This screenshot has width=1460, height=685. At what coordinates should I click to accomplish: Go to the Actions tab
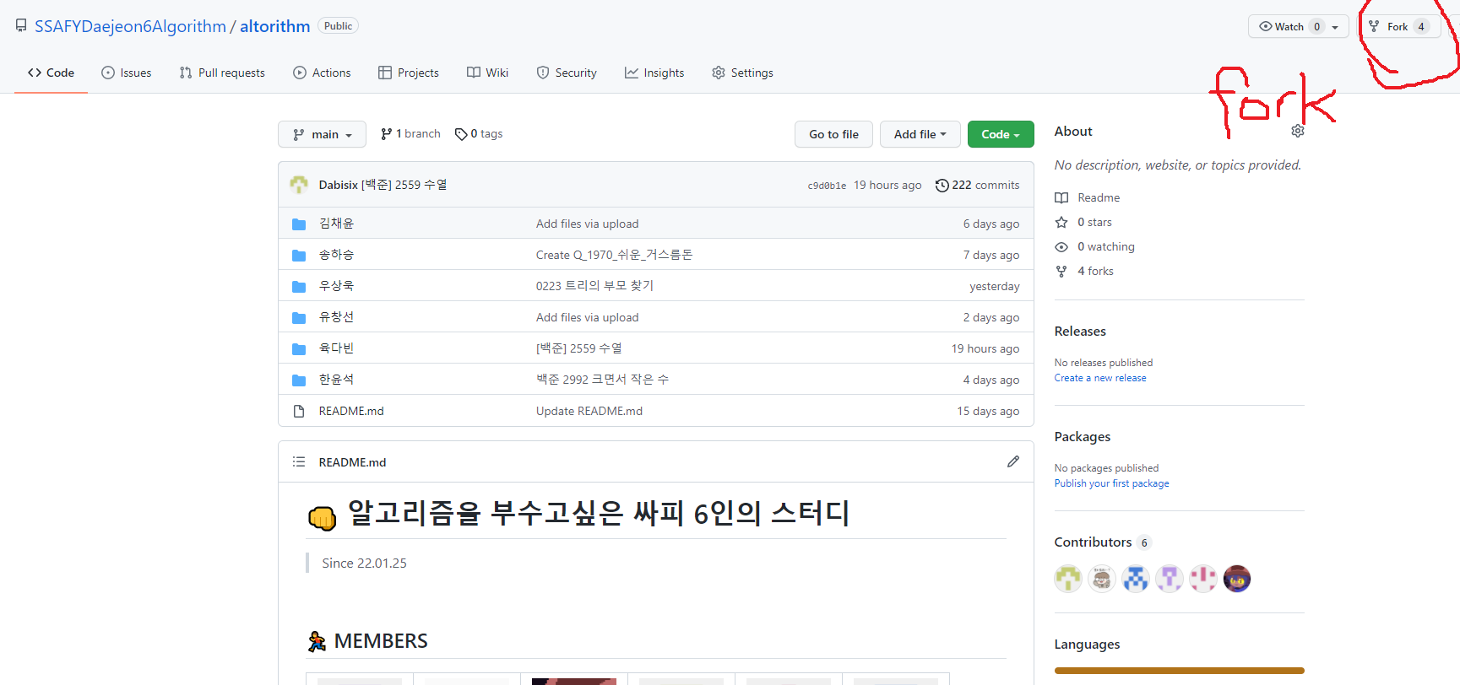322,73
